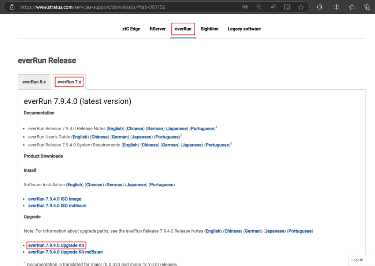375x266 pixels.
Task: Open Portuguese System Requirements link
Action: 218,145
